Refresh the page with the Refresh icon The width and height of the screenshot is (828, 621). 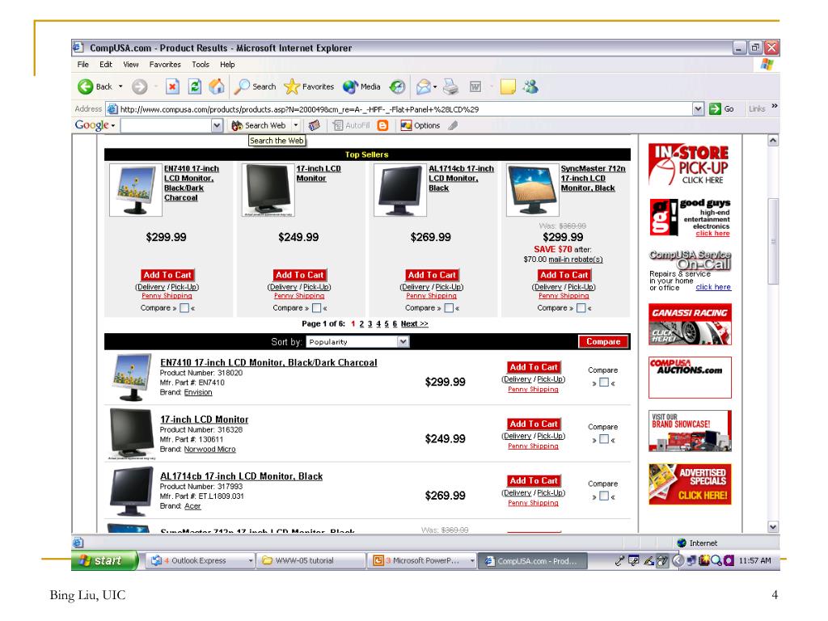pos(195,87)
